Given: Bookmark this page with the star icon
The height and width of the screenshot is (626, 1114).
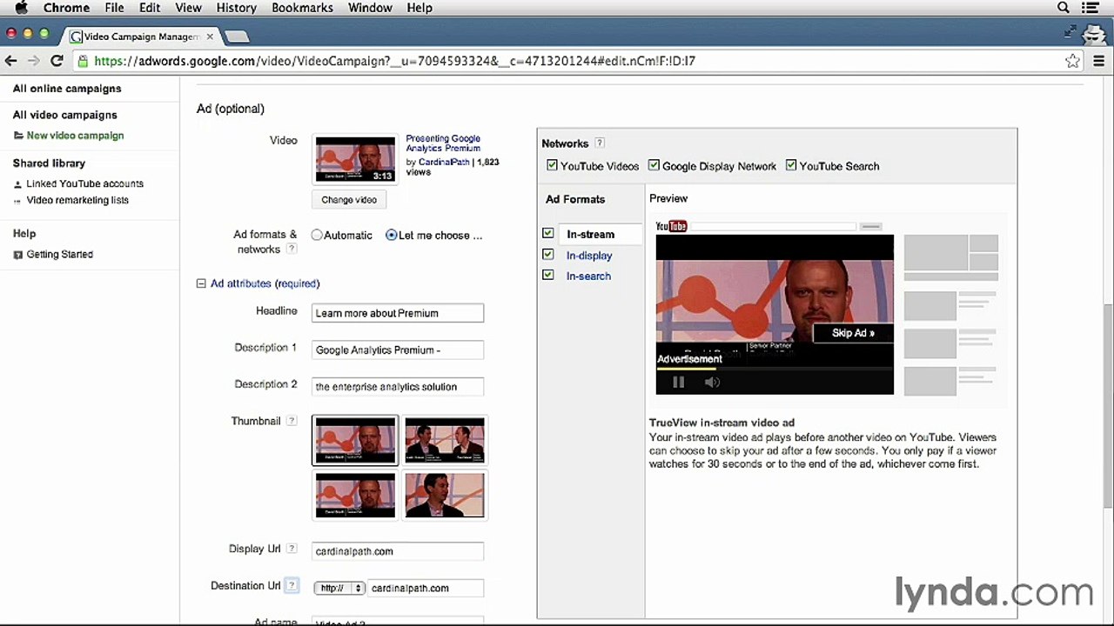Looking at the screenshot, I should click(1073, 61).
